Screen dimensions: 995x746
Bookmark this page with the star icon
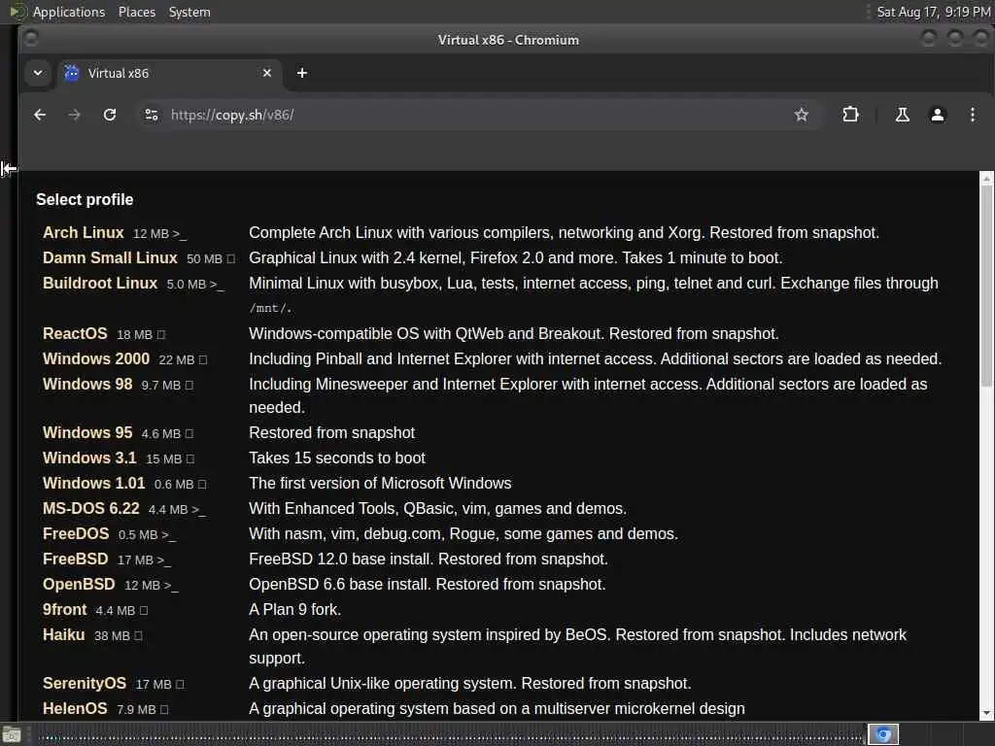[x=802, y=115]
